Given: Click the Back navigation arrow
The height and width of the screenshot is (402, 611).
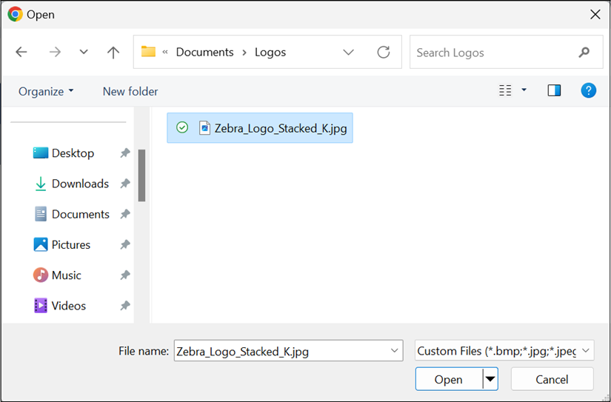Looking at the screenshot, I should [x=21, y=52].
